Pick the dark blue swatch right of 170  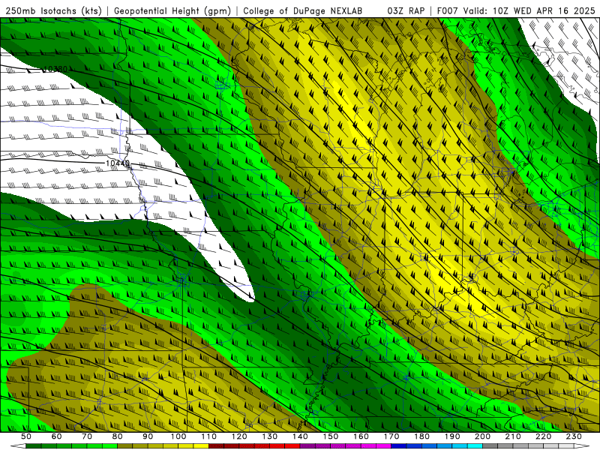tap(399, 445)
